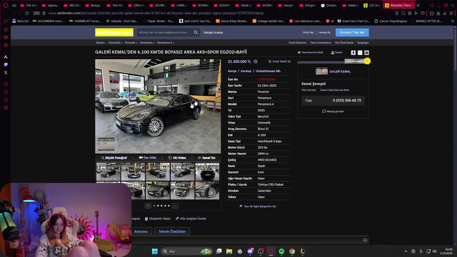Go to previous thumbnail page arrow
The height and width of the screenshot is (257, 457).
(x=148, y=206)
